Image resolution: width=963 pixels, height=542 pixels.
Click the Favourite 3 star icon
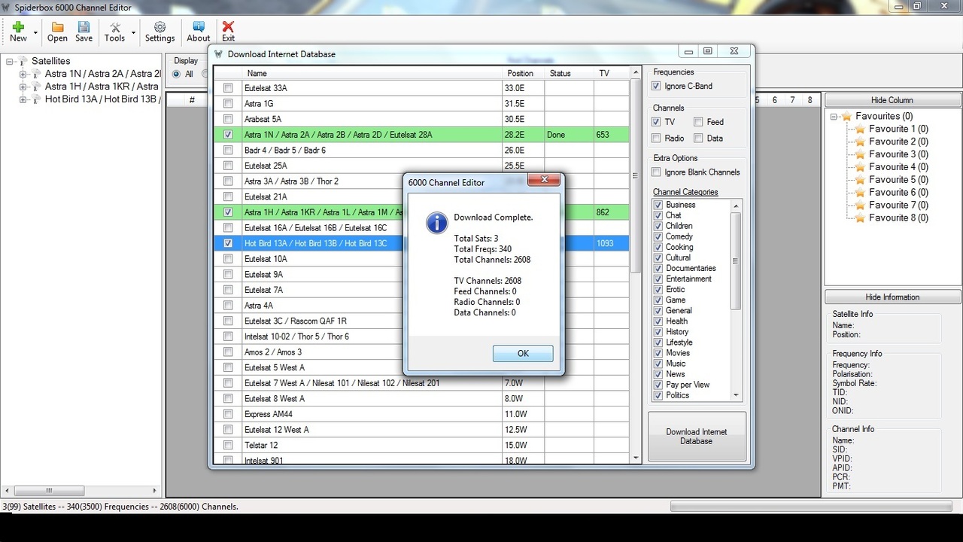point(861,154)
